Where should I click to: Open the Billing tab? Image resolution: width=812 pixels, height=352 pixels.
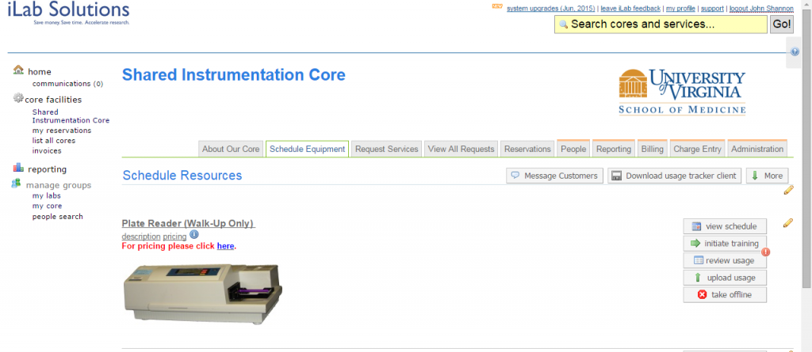click(652, 149)
